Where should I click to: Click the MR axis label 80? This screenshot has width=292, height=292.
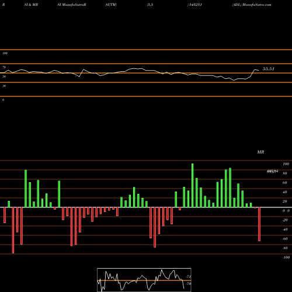tap(285, 173)
